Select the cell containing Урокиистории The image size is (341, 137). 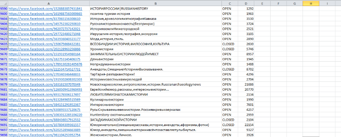coord(155,49)
